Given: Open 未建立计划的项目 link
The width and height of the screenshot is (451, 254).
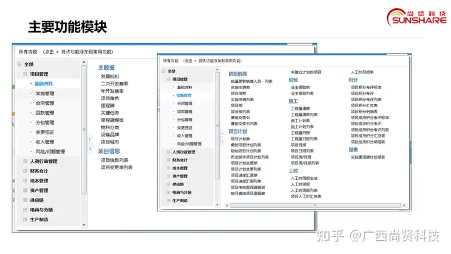Looking at the screenshot, I should tap(306, 72).
